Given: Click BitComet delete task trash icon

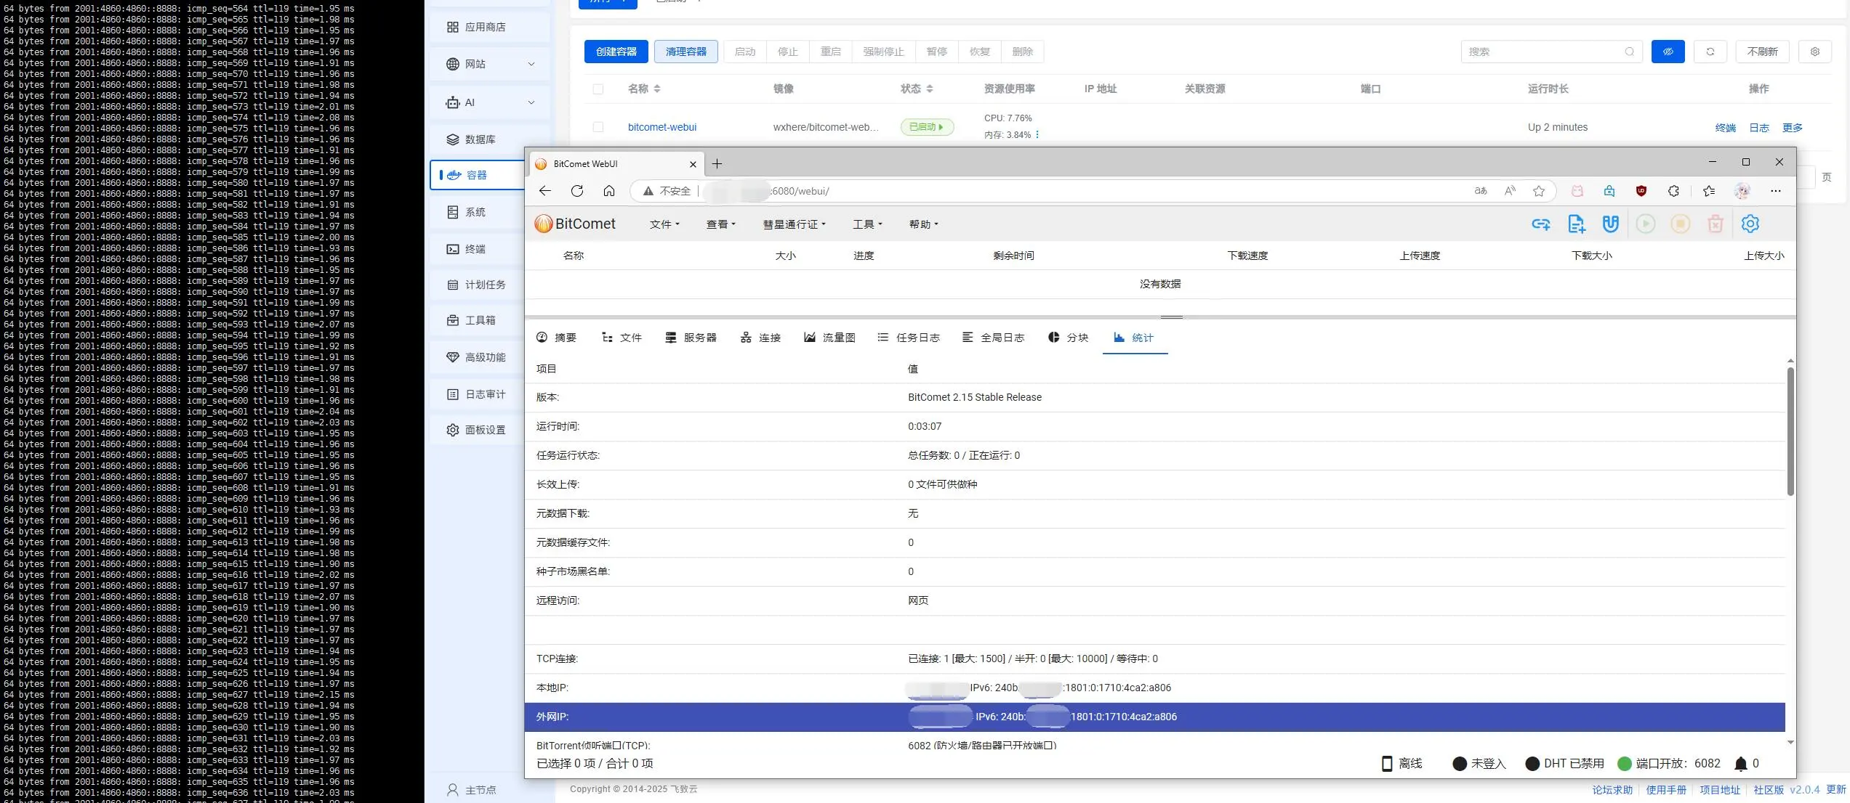Looking at the screenshot, I should pyautogui.click(x=1716, y=224).
